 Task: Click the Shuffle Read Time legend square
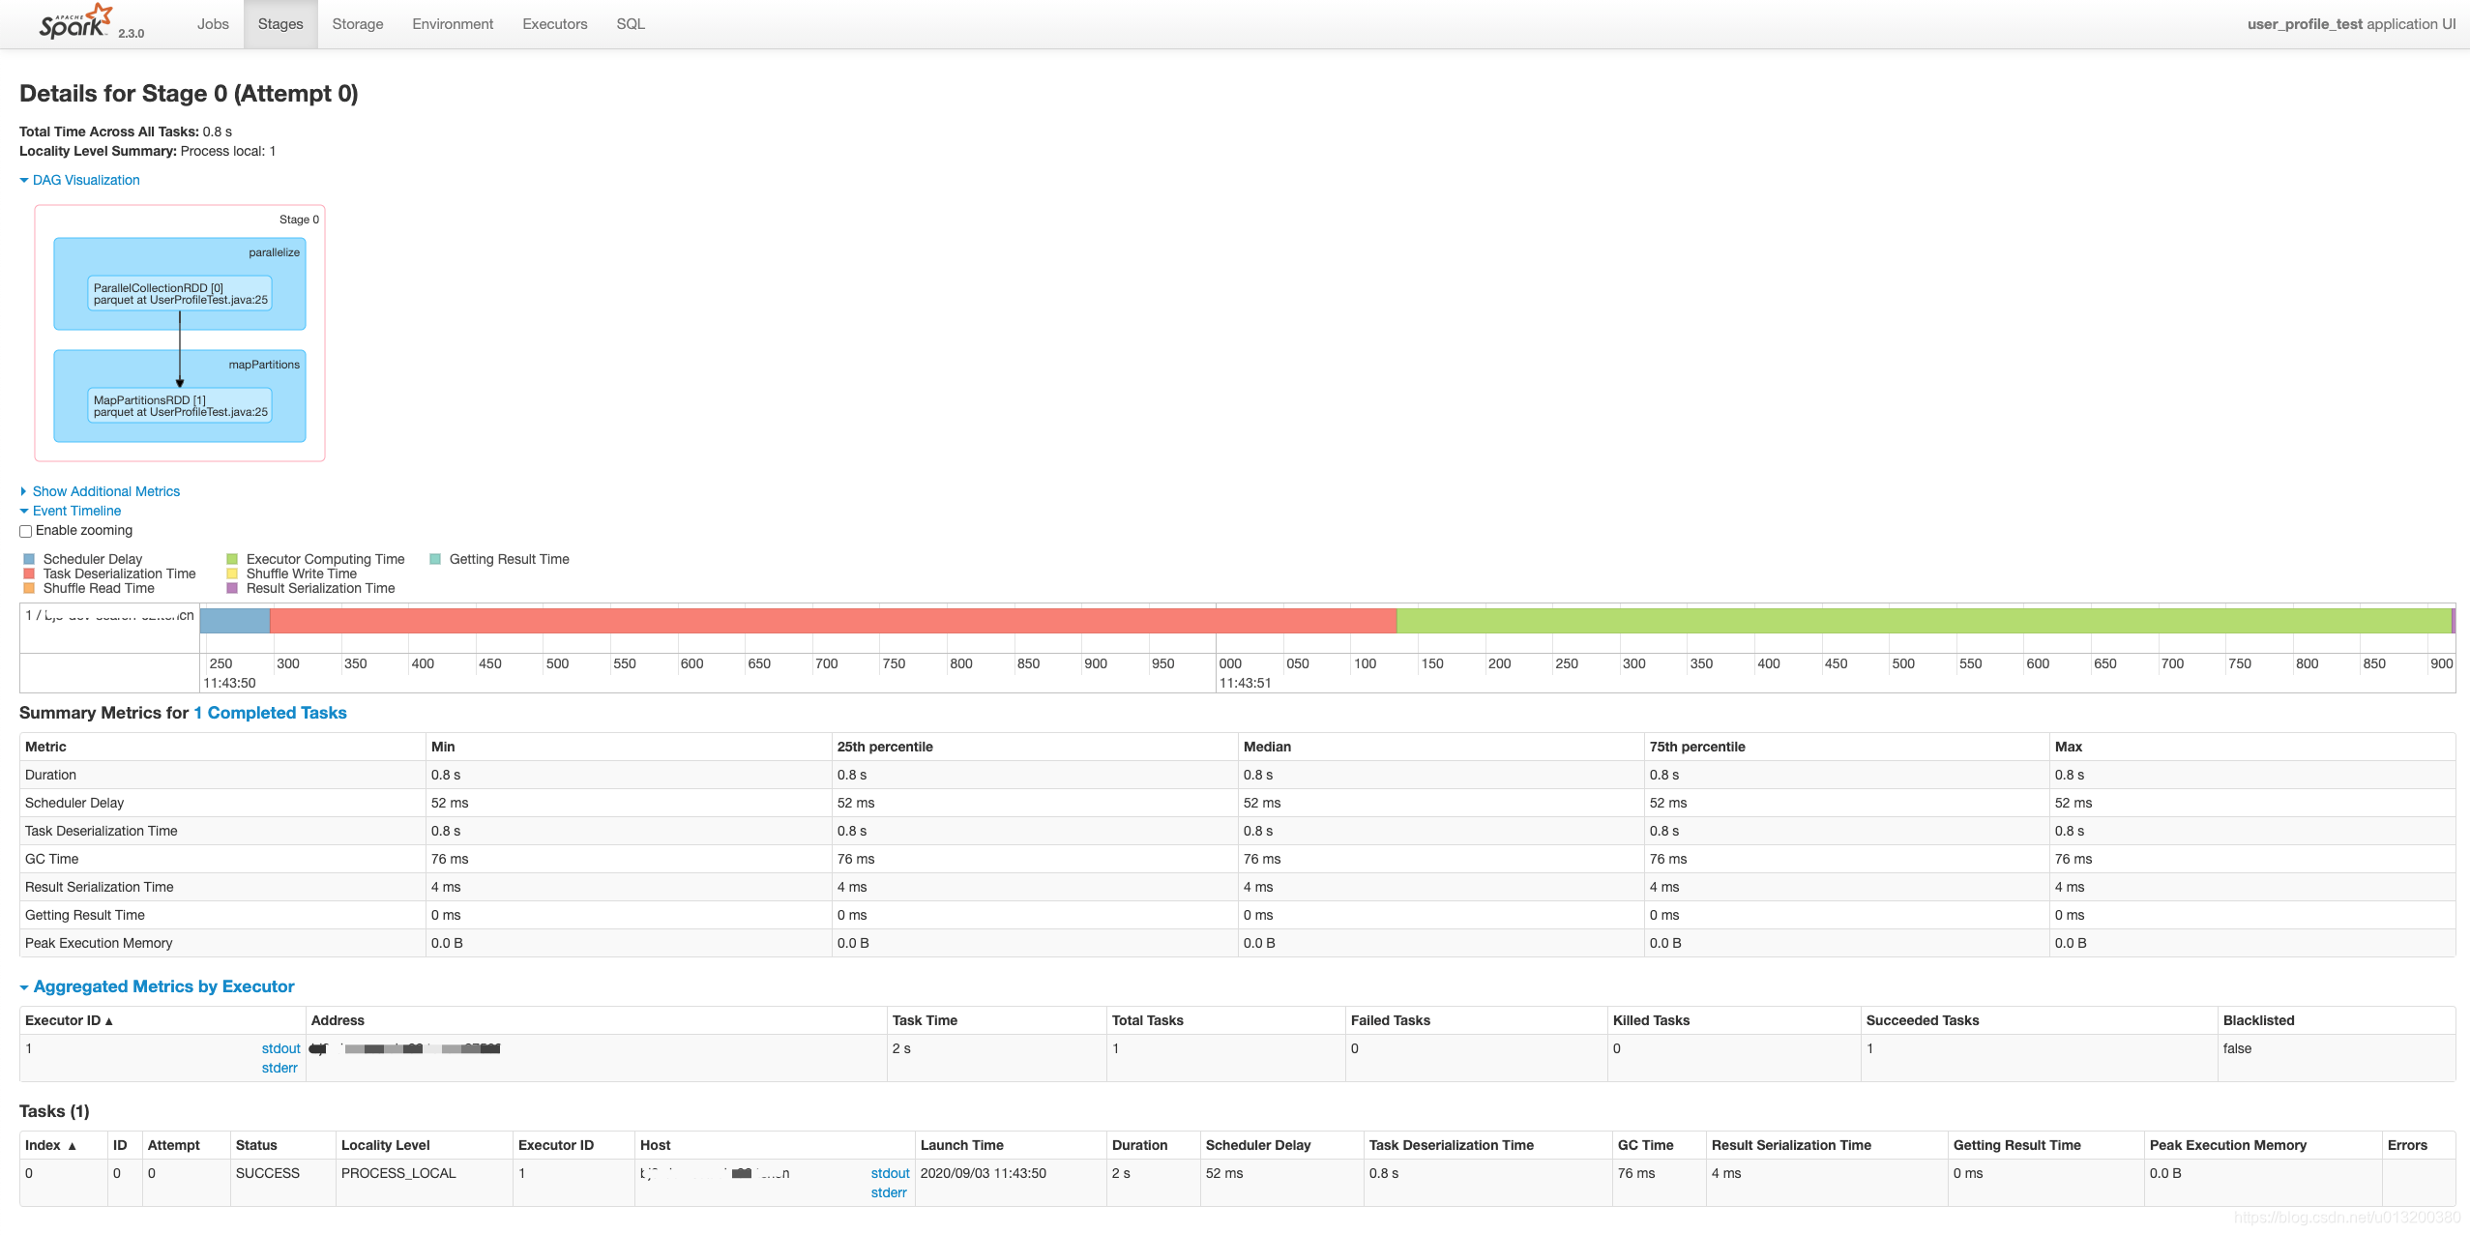29,588
